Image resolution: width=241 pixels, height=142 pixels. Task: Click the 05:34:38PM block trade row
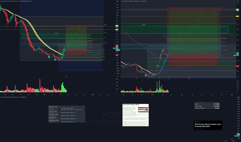pos(67,122)
